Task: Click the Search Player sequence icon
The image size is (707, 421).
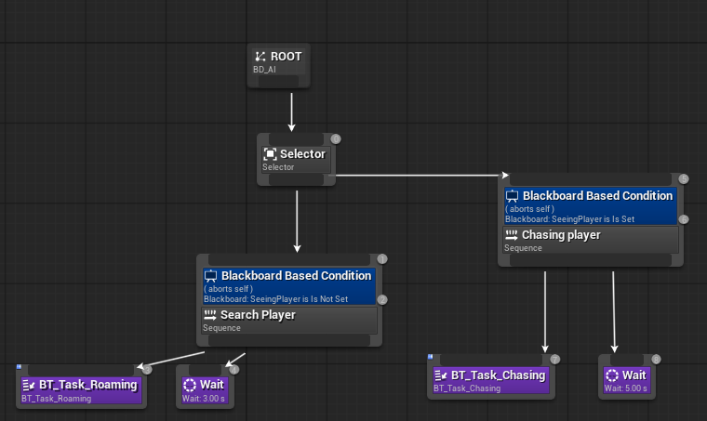Action: 210,315
